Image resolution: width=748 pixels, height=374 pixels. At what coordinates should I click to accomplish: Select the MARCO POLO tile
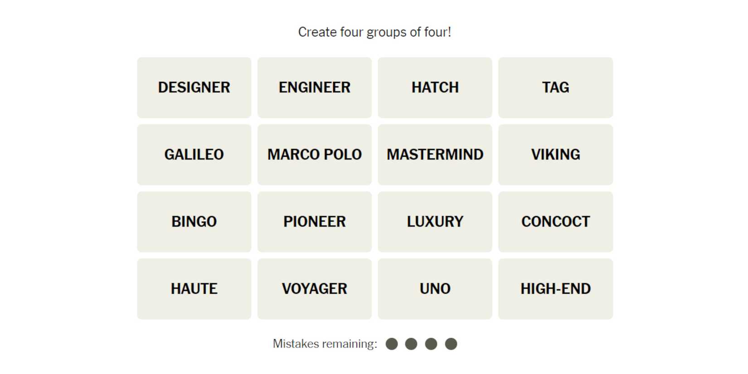click(314, 155)
